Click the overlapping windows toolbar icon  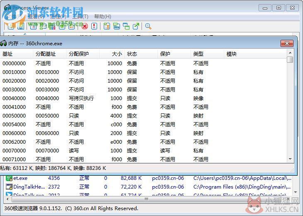pyautogui.click(x=126, y=26)
